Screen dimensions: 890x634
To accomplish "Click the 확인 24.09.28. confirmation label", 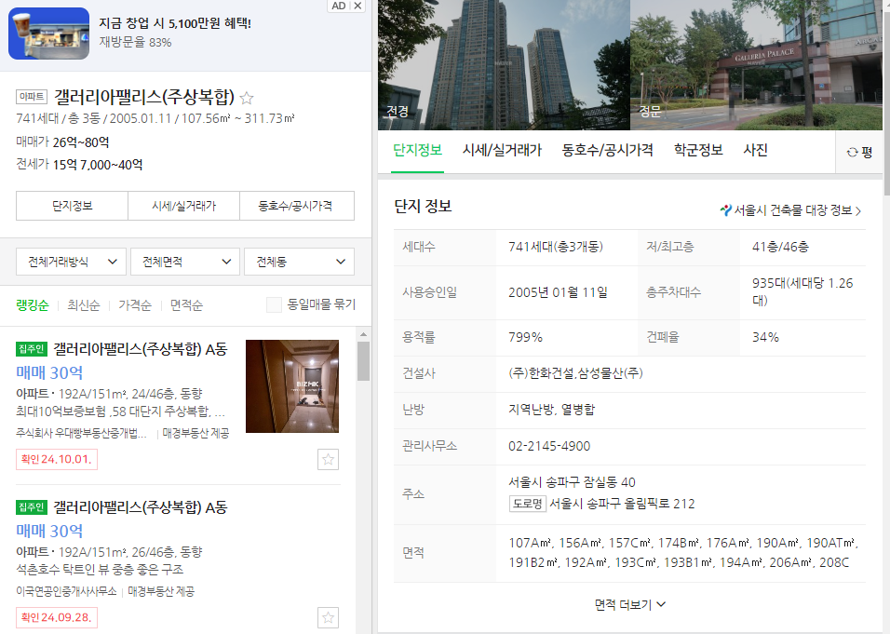I will [56, 617].
